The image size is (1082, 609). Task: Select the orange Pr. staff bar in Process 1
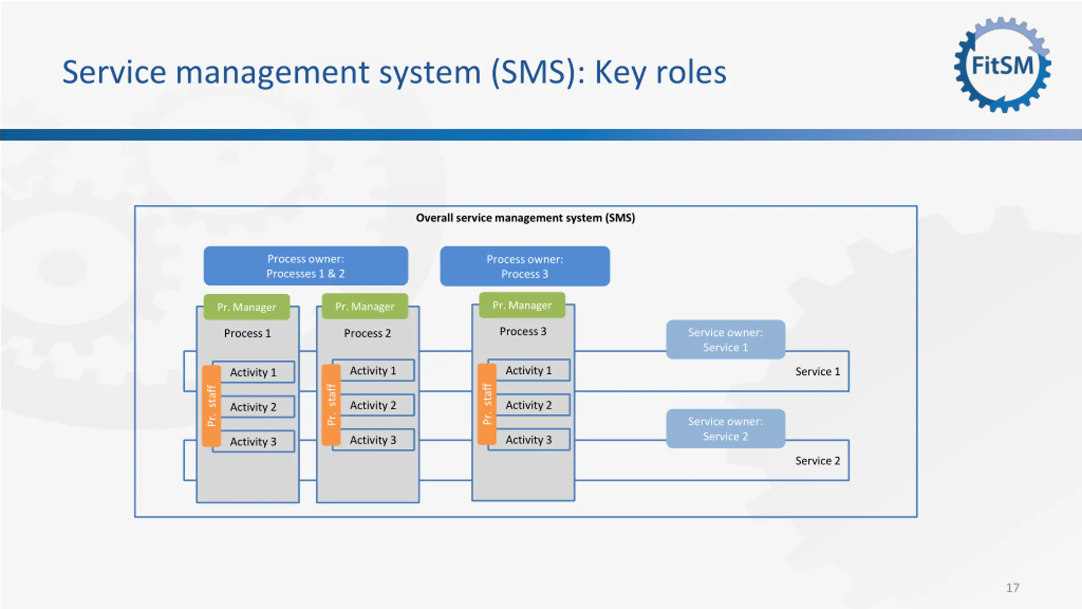click(211, 406)
